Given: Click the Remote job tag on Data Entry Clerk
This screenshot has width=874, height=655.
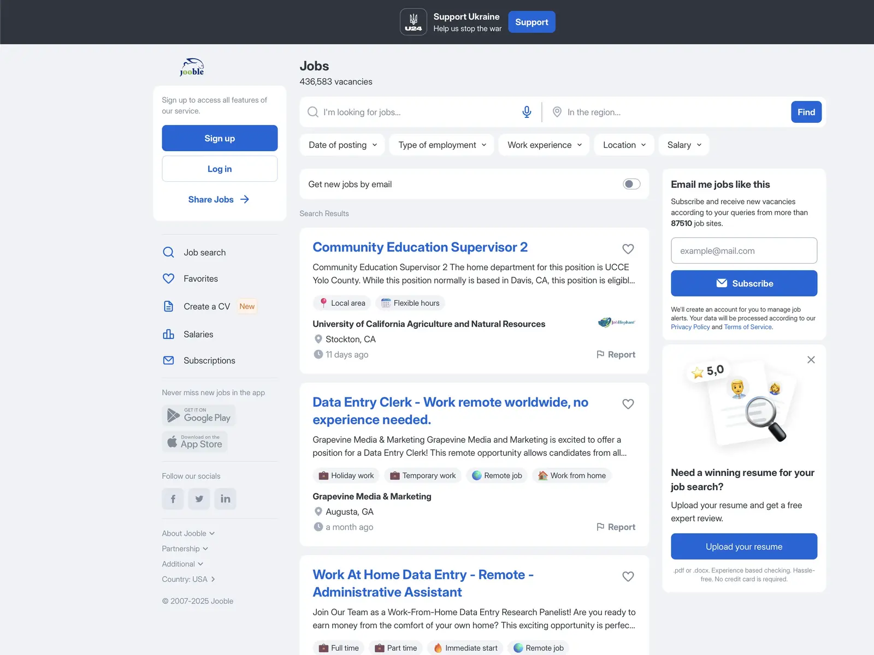Looking at the screenshot, I should tap(497, 475).
